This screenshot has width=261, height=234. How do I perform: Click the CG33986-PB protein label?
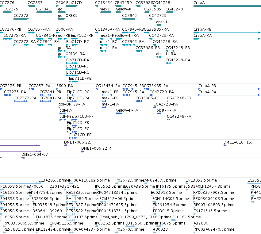(148, 98)
